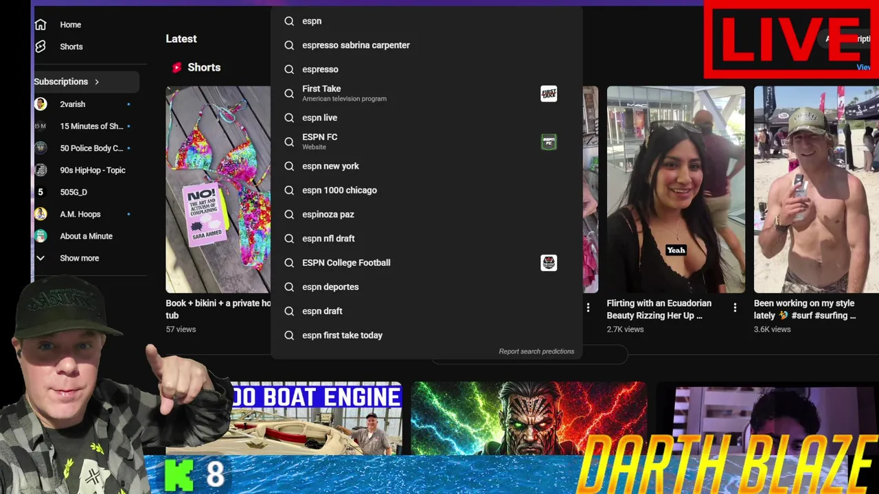The width and height of the screenshot is (879, 494).
Task: Open options menu for Ecuadorian Beauty short
Action: pyautogui.click(x=735, y=308)
